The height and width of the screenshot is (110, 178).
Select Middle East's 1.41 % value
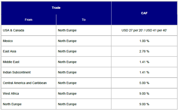pyautogui.click(x=144, y=62)
